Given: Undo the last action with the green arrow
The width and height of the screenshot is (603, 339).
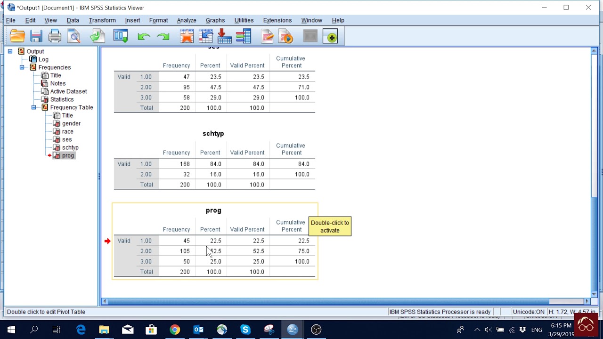Looking at the screenshot, I should coord(144,36).
